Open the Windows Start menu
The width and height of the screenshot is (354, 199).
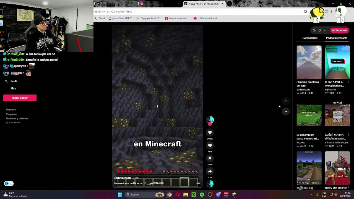tap(120, 195)
